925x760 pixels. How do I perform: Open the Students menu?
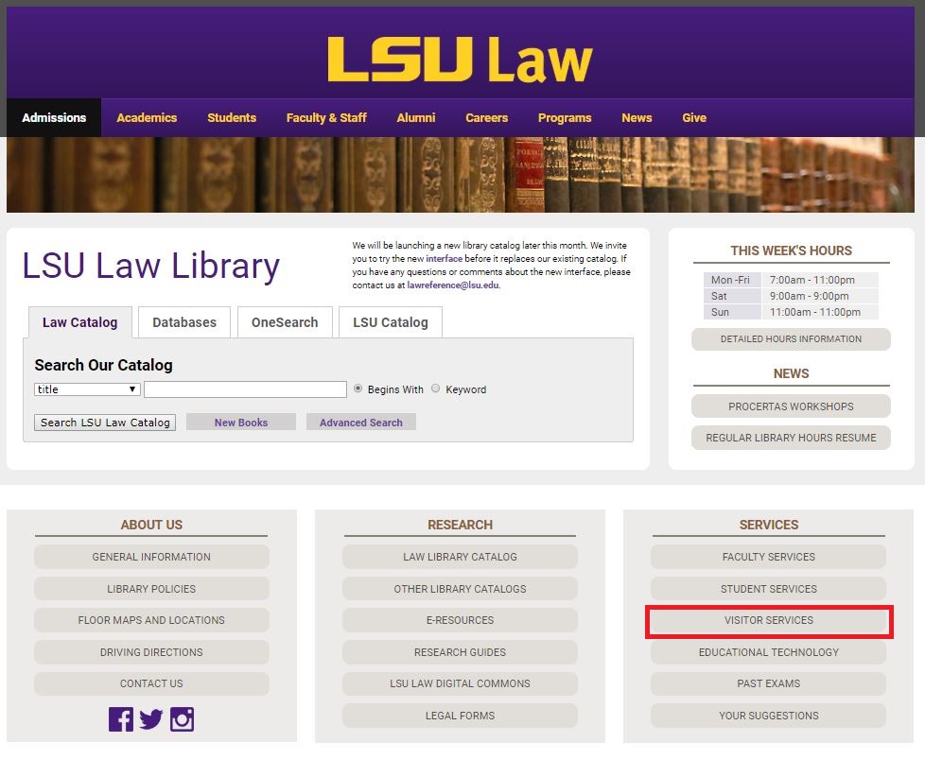[232, 118]
